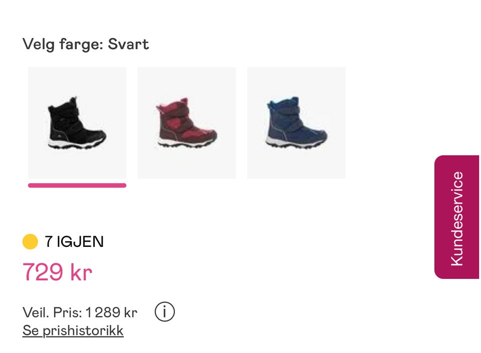Select the black boot image
This screenshot has width=481, height=353.
pos(77,123)
